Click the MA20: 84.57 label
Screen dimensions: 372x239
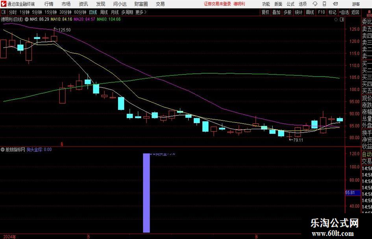[x=84, y=19]
